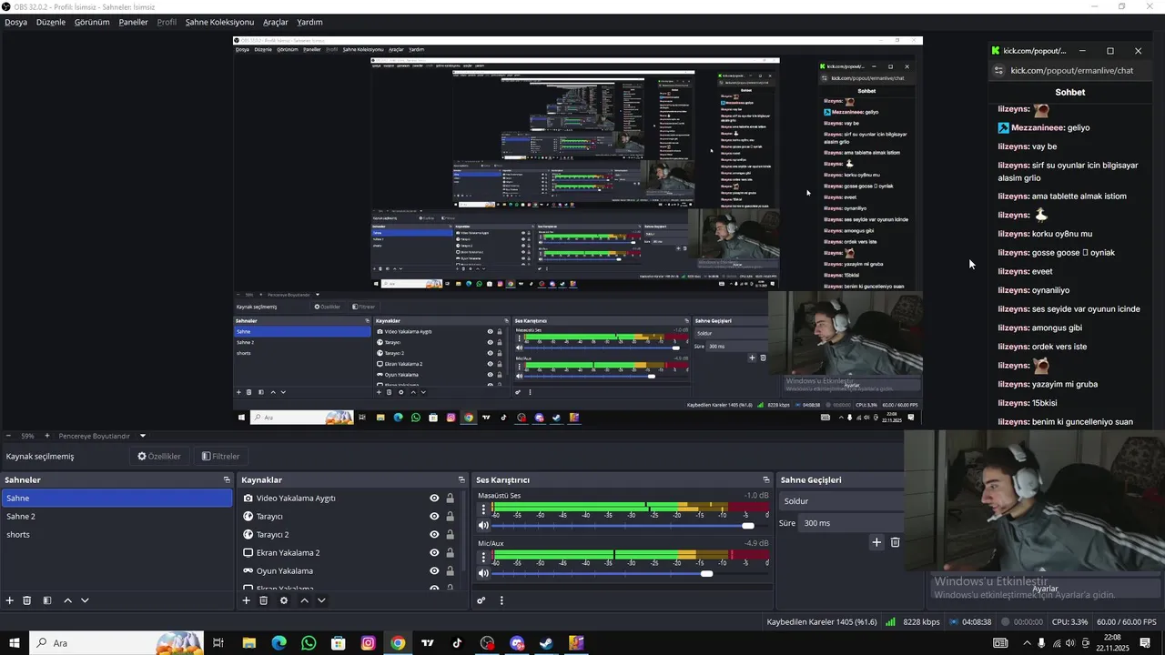1165x655 pixels.
Task: Zoom out preview with the minus icon
Action: tap(8, 436)
